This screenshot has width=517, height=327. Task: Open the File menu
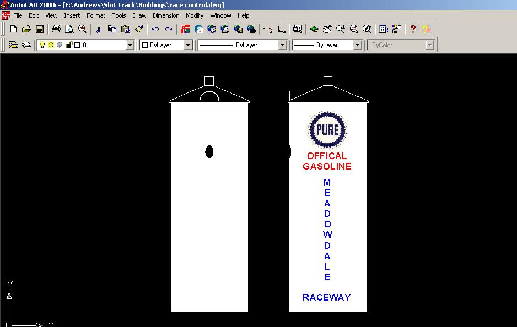18,15
